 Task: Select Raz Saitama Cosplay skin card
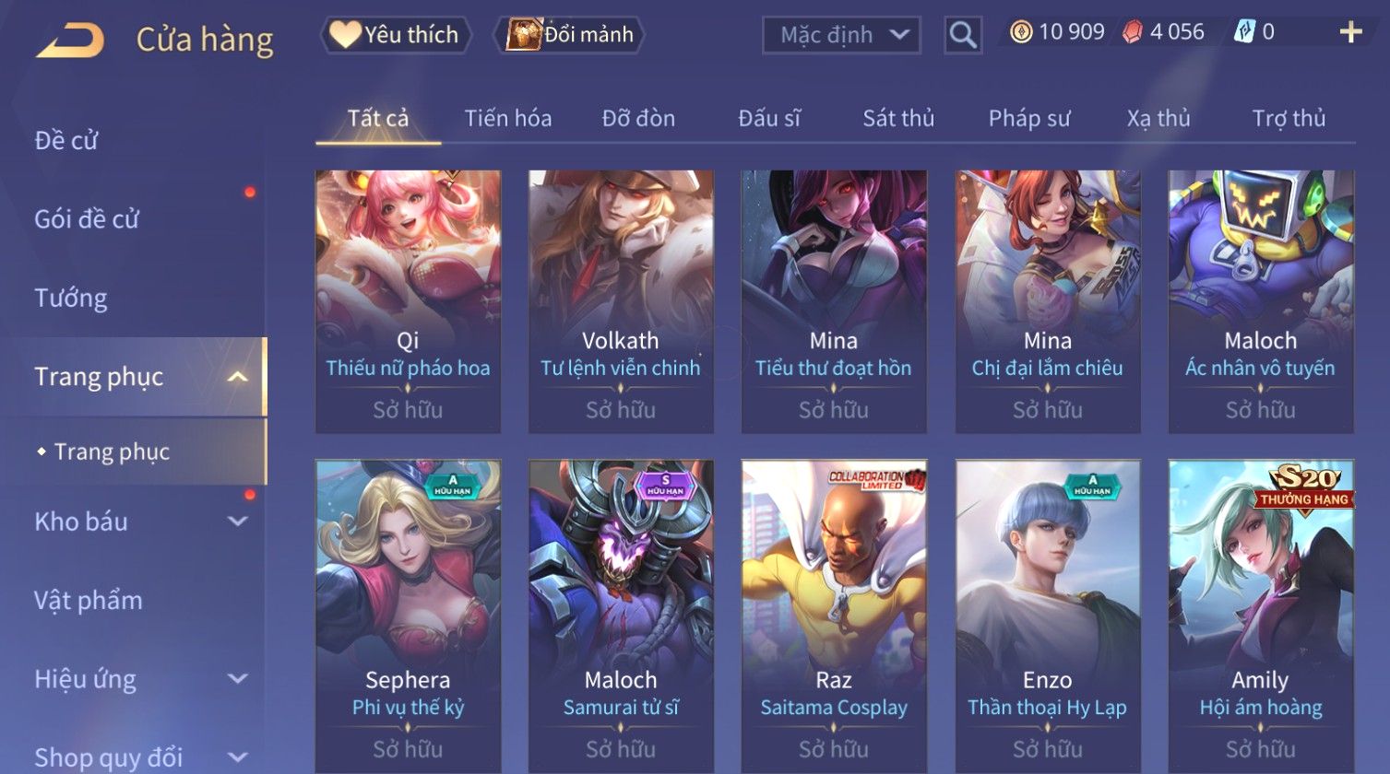[834, 616]
